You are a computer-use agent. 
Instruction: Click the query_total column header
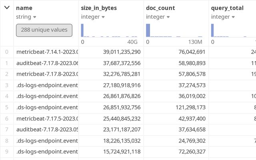click(227, 8)
